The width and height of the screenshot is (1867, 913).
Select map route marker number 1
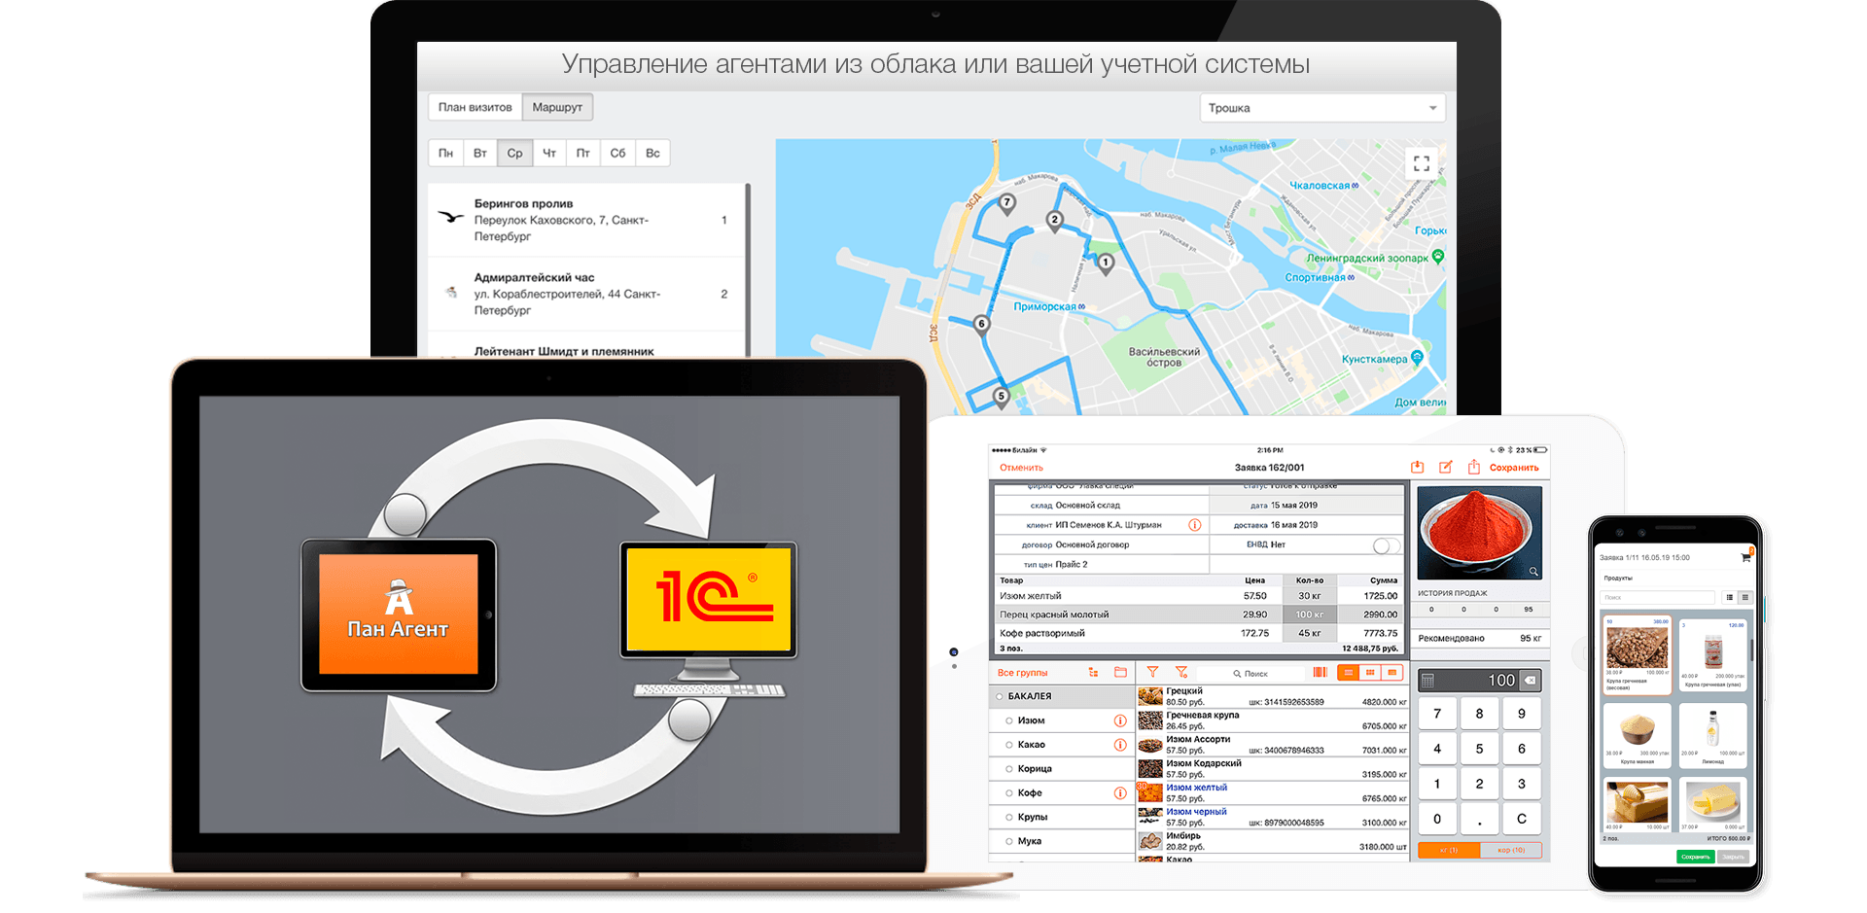tap(1106, 263)
